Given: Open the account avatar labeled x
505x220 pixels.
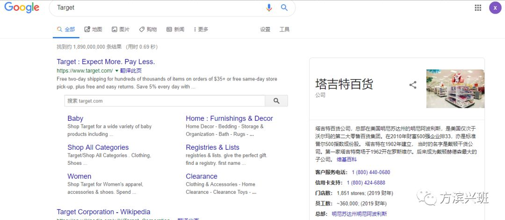Looking at the screenshot, I should 495,8.
